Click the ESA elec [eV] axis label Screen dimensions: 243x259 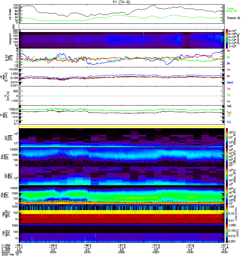(x=5, y=195)
